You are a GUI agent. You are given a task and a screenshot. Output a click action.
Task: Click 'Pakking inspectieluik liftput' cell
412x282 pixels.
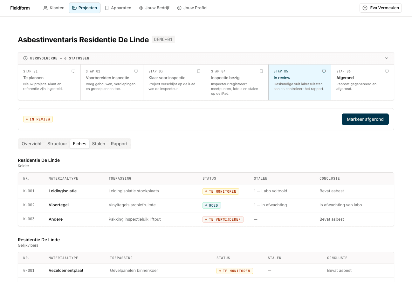point(135,219)
